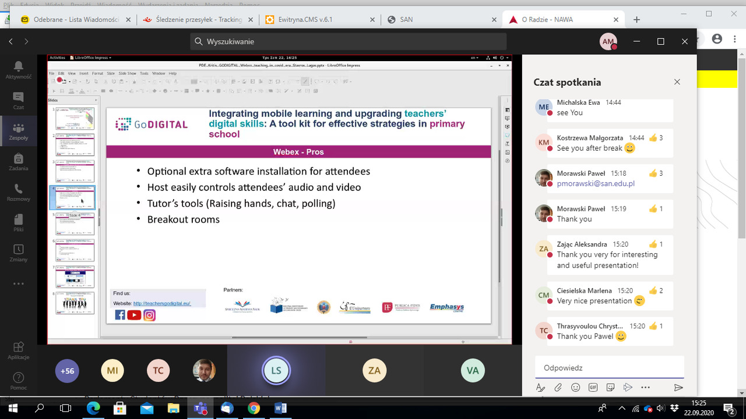
Task: Open the emoji picker in chat
Action: point(575,388)
